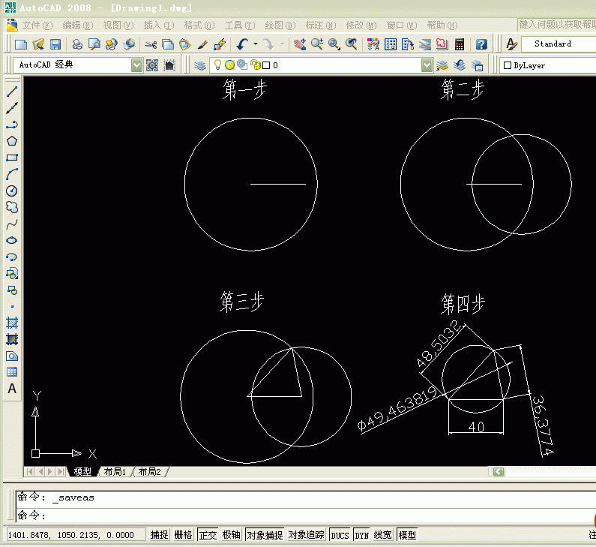The width and height of the screenshot is (596, 547).
Task: Open the 视图(V) menu
Action: 118,26
